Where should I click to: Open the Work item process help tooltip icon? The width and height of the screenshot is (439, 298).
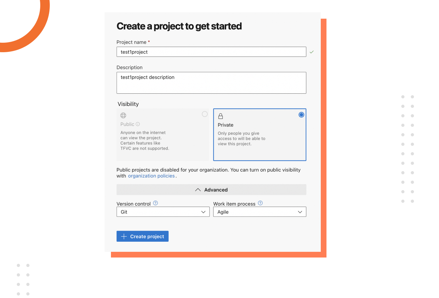point(260,203)
